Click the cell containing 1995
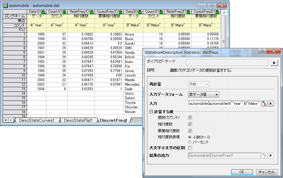283x178 pixels. point(37,34)
